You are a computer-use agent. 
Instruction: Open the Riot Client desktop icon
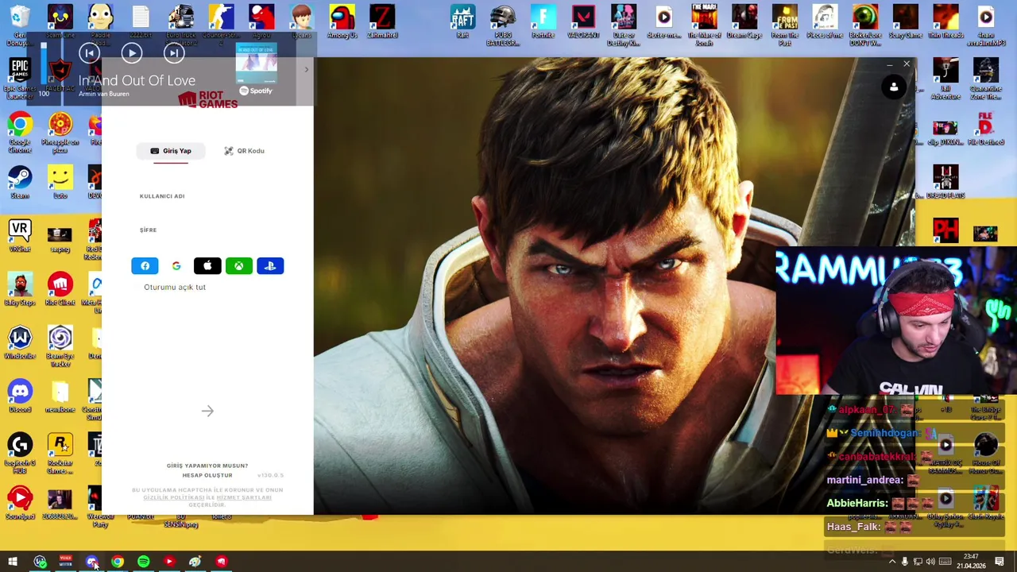pos(60,288)
